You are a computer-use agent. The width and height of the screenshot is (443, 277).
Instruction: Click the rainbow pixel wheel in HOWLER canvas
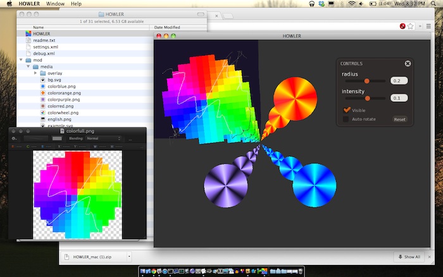pos(211,99)
